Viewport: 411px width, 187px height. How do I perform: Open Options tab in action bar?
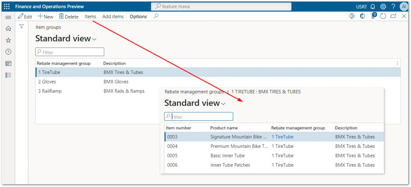coord(138,16)
